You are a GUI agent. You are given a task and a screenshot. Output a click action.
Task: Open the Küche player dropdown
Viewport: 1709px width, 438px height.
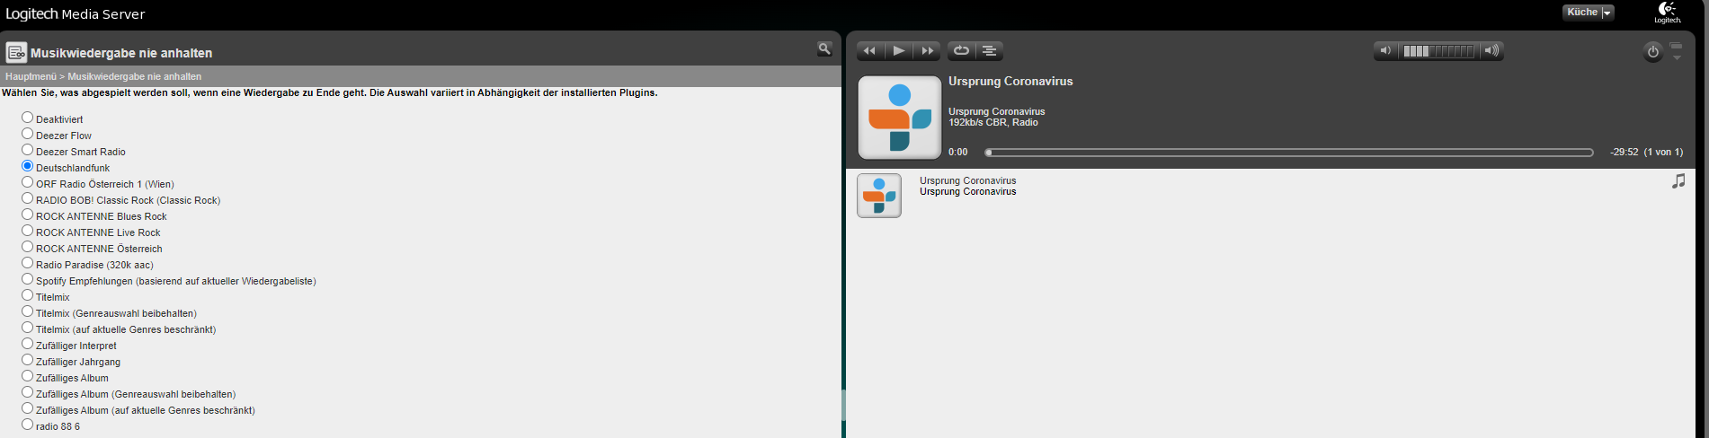pos(1589,13)
